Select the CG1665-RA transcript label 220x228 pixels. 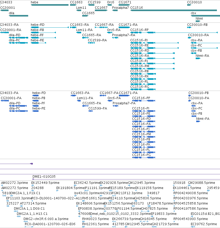click(92, 35)
